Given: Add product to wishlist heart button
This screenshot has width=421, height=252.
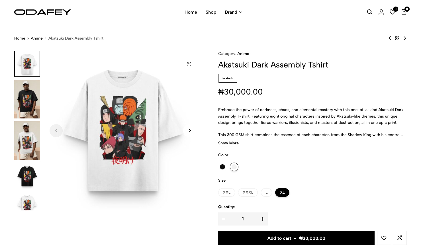Looking at the screenshot, I should (x=384, y=238).
